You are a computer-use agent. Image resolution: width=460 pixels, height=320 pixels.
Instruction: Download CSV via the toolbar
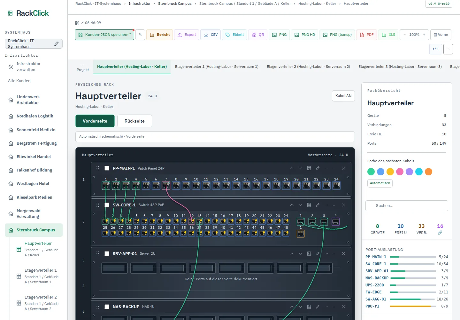211,35
